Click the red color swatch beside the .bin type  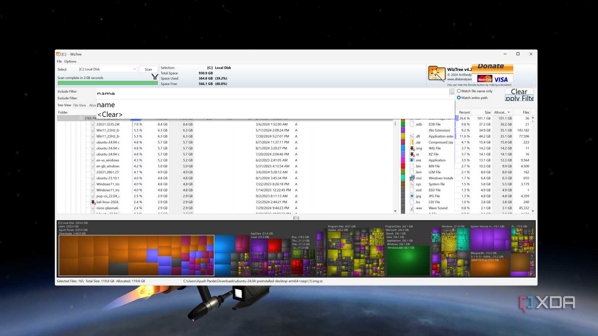tap(403, 166)
